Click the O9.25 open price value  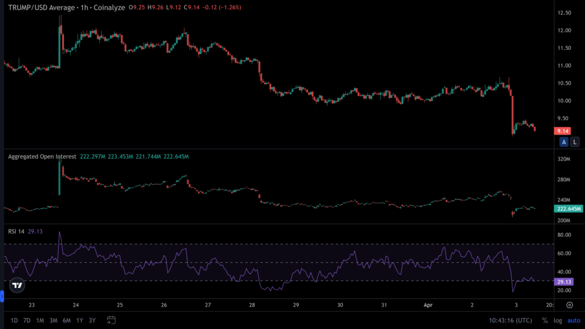click(x=137, y=7)
